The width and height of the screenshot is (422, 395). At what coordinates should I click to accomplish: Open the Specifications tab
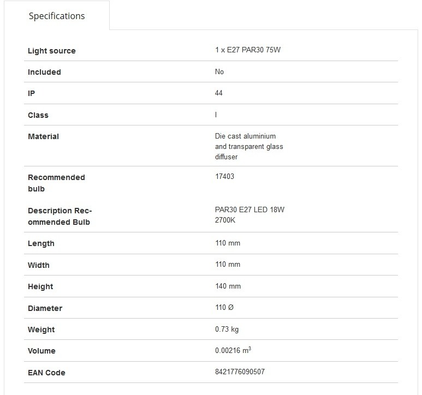pyautogui.click(x=57, y=16)
